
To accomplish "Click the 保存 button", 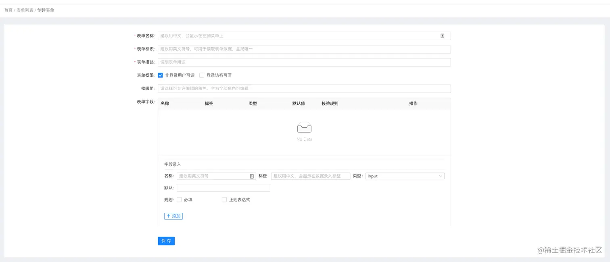I will (x=166, y=241).
